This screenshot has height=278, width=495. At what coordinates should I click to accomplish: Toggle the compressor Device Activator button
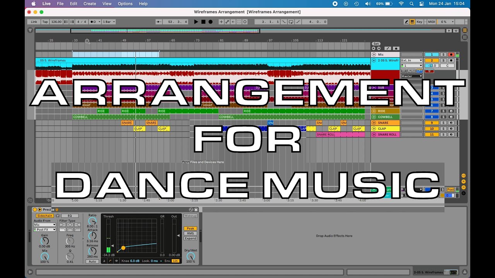click(x=35, y=210)
